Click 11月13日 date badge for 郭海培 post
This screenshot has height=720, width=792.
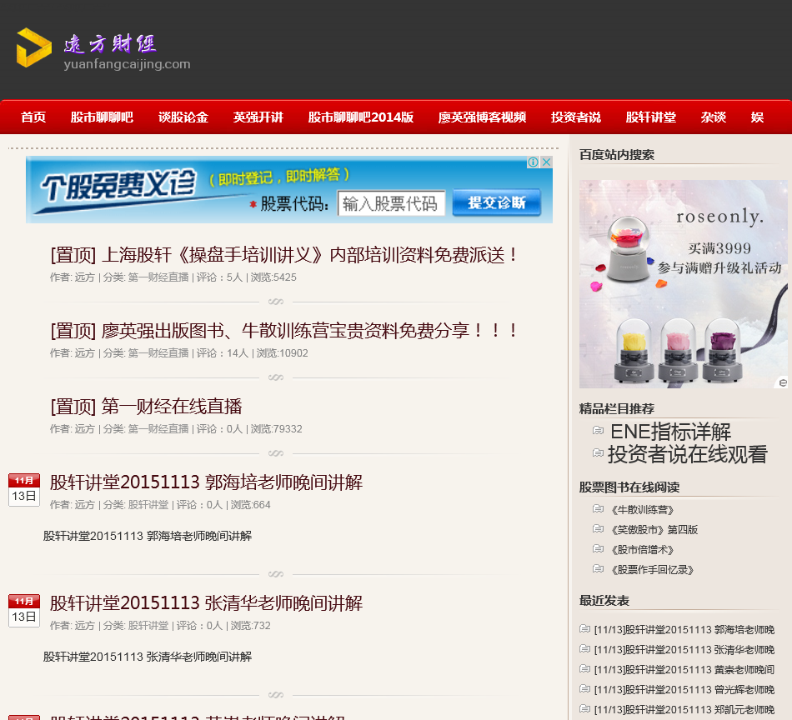click(23, 490)
